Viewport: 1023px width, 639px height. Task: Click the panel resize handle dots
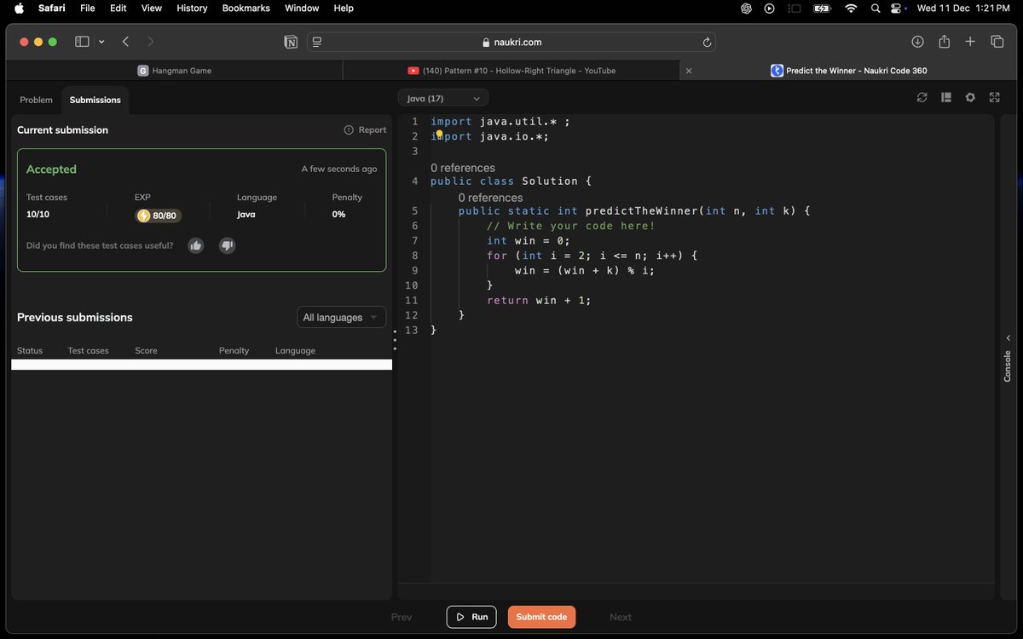(x=395, y=340)
